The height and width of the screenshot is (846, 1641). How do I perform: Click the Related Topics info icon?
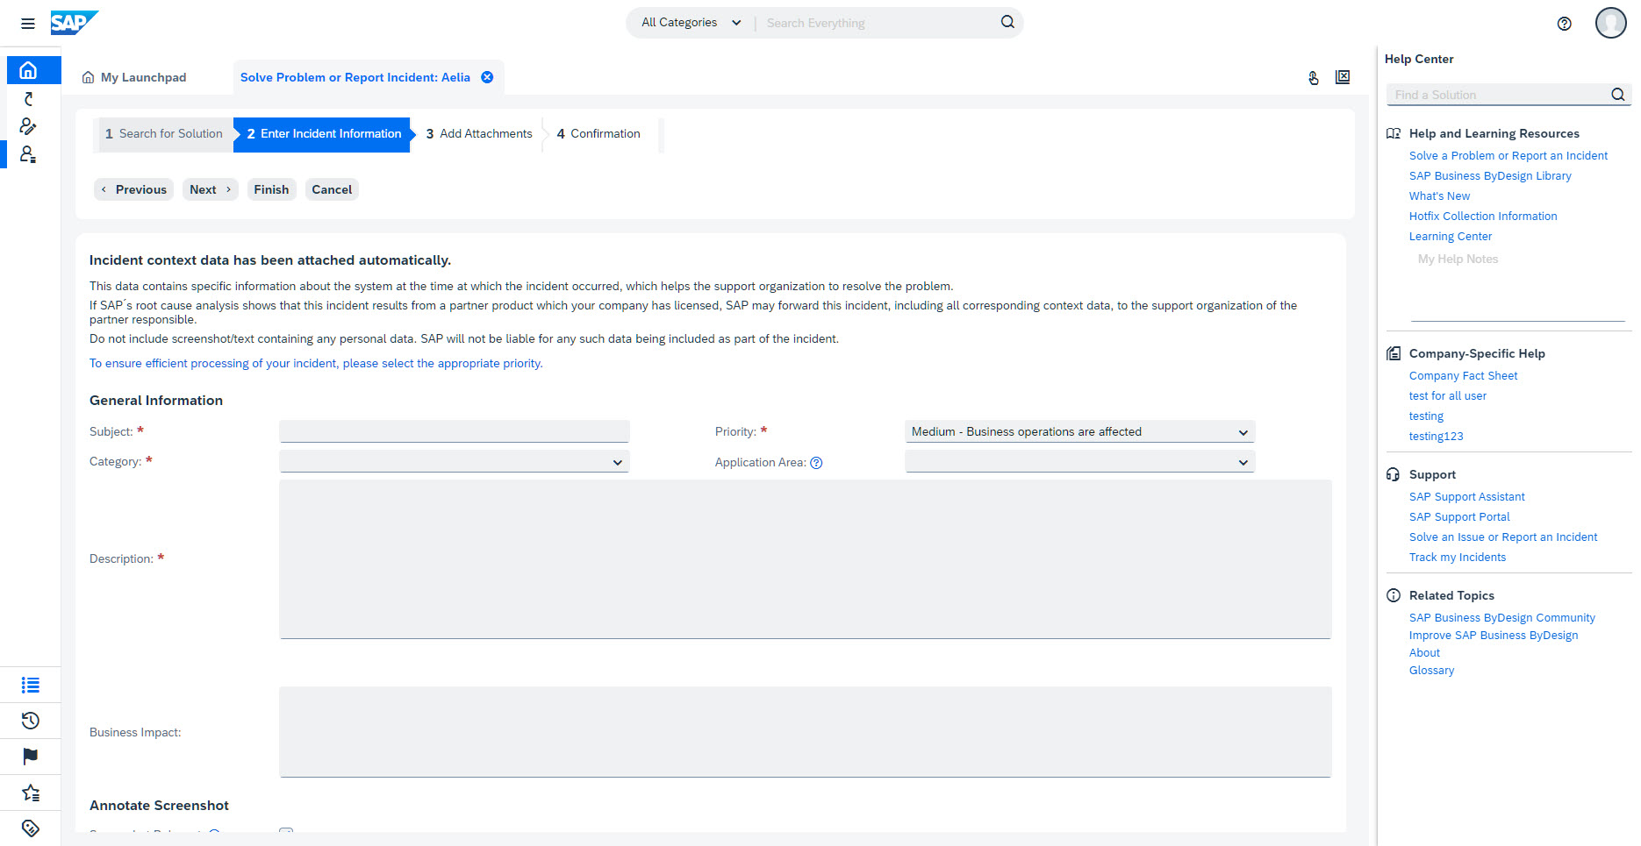[x=1394, y=595]
